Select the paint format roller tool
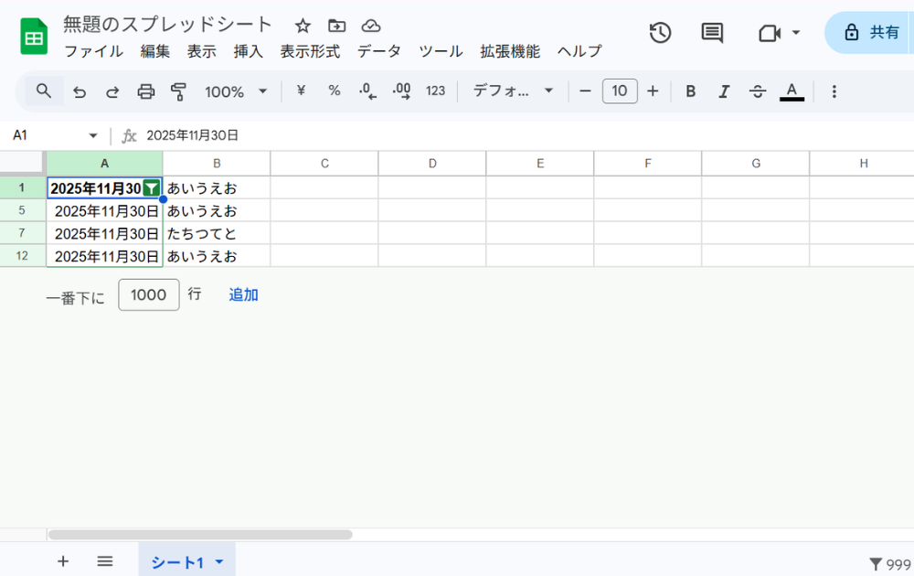 coord(179,91)
